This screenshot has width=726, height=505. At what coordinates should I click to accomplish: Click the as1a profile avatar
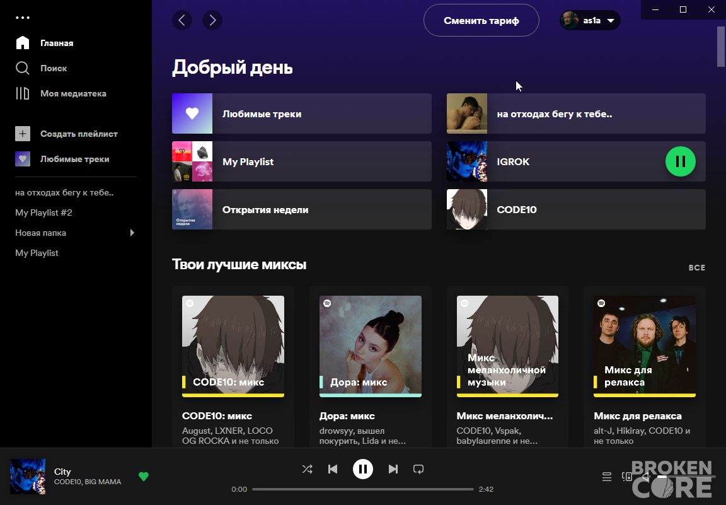[x=570, y=20]
